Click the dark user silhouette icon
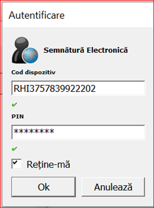Screen dimensions: 154x208 click(20, 50)
